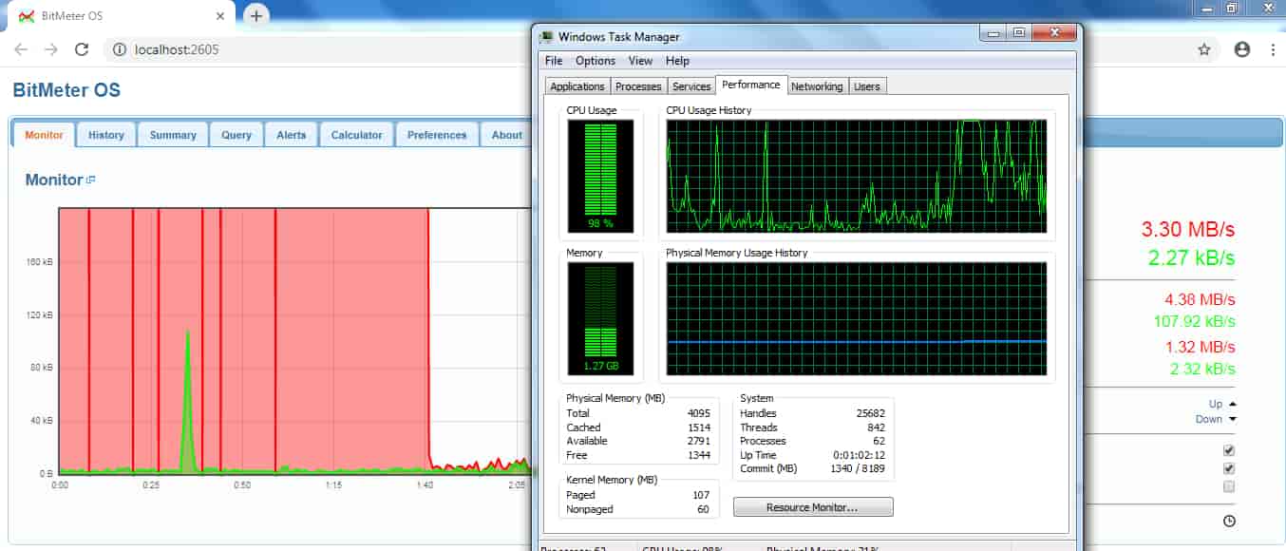Image resolution: width=1286 pixels, height=551 pixels.
Task: Toggle the unchecked third checkbox in BitMeter
Action: pyautogui.click(x=1229, y=486)
